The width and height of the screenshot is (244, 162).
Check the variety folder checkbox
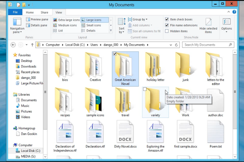pos(145,89)
